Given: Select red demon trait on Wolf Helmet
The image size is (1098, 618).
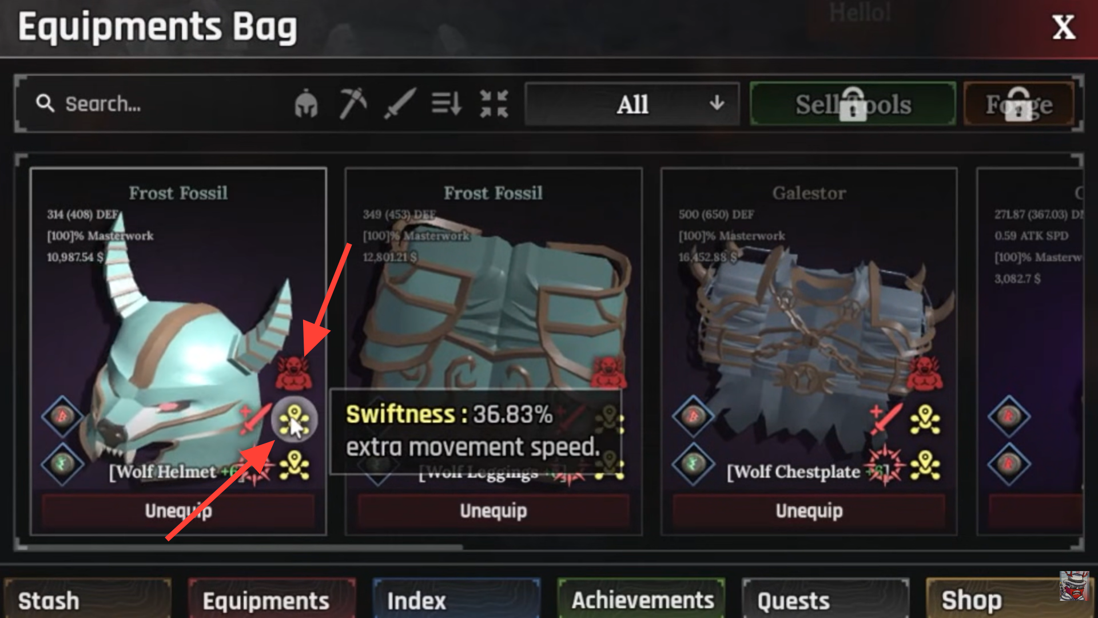Looking at the screenshot, I should click(294, 372).
